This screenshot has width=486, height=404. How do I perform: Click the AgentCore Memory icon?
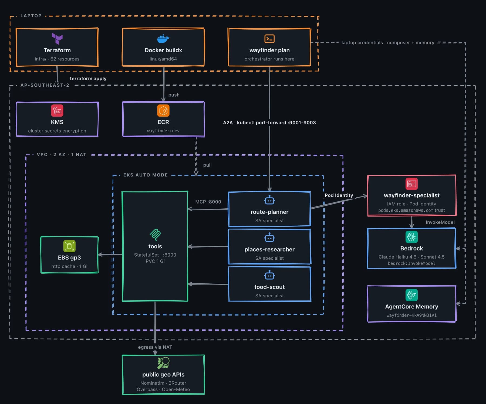[x=411, y=295]
